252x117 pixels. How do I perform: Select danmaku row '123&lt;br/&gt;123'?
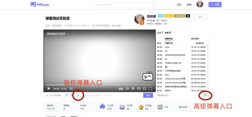click(181, 63)
